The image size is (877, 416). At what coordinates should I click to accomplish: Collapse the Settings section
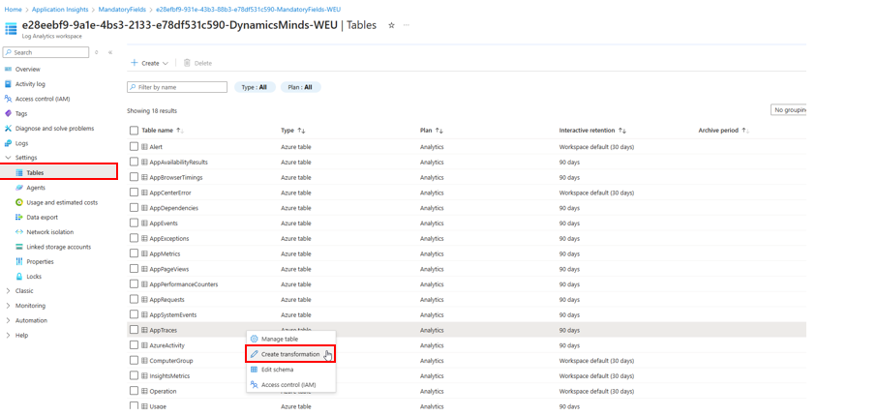pyautogui.click(x=8, y=158)
